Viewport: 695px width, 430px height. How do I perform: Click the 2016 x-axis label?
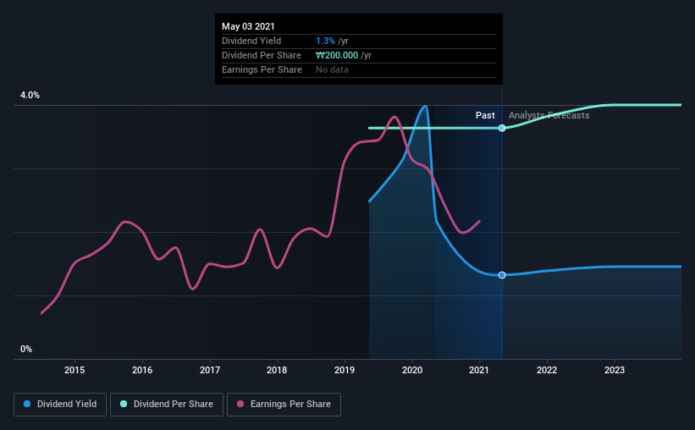tap(142, 370)
